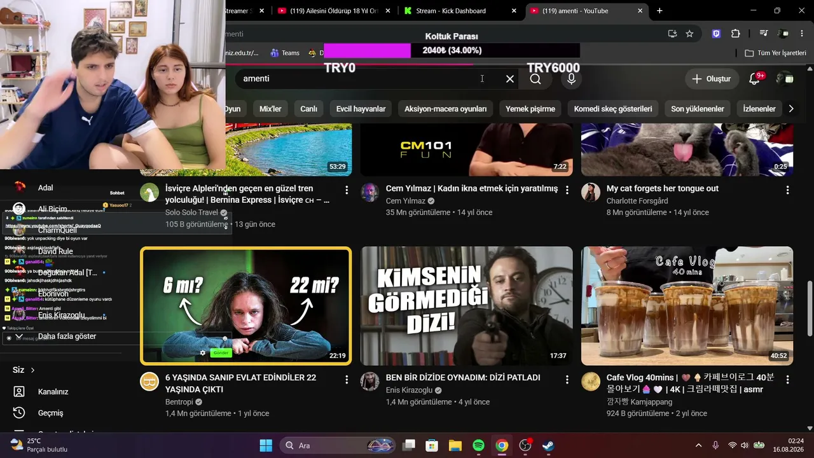Image resolution: width=814 pixels, height=458 pixels.
Task: Select the 'Yemek pişirme' filter chip
Action: pyautogui.click(x=530, y=109)
